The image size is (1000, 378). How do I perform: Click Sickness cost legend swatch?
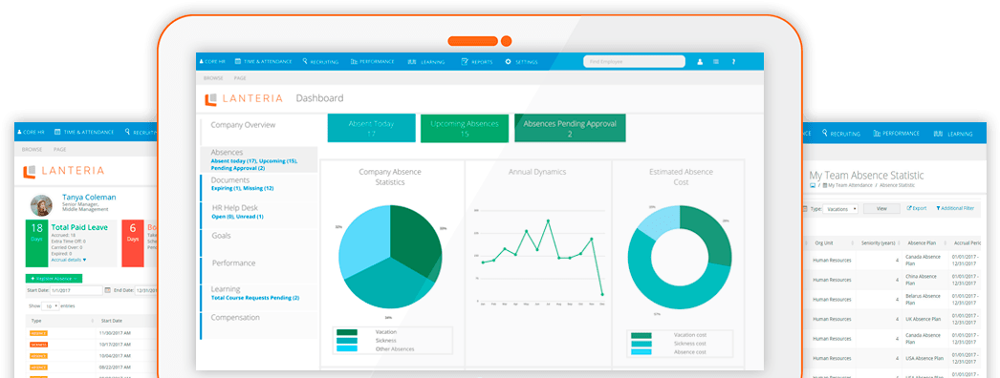pos(641,344)
